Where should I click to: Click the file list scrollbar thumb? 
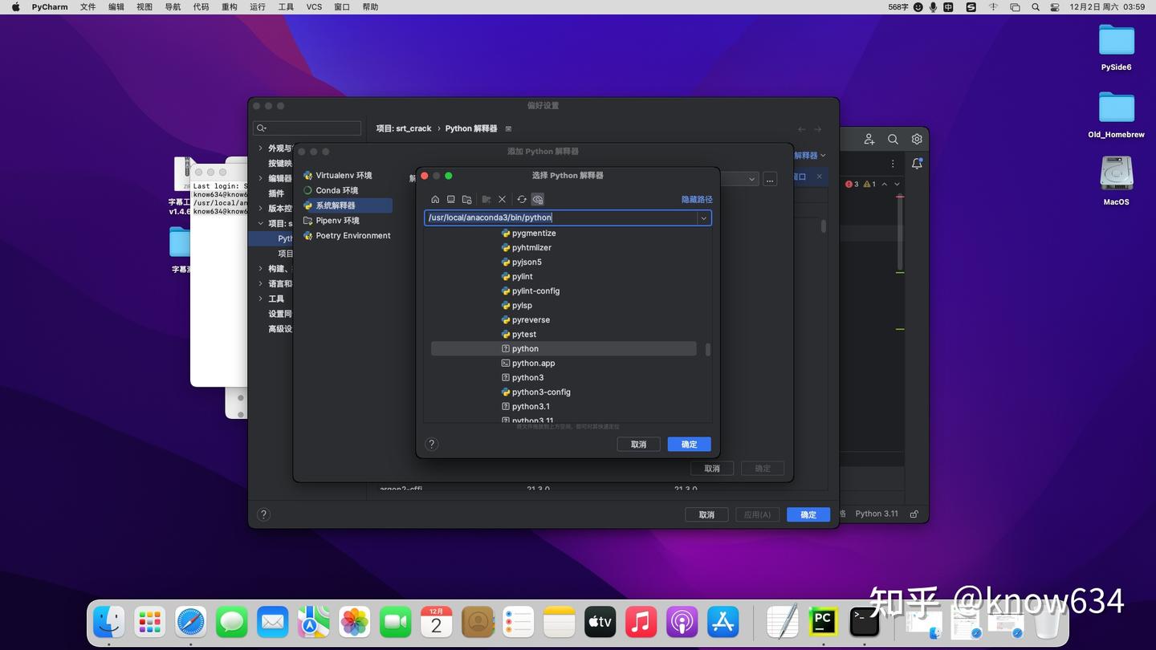707,349
